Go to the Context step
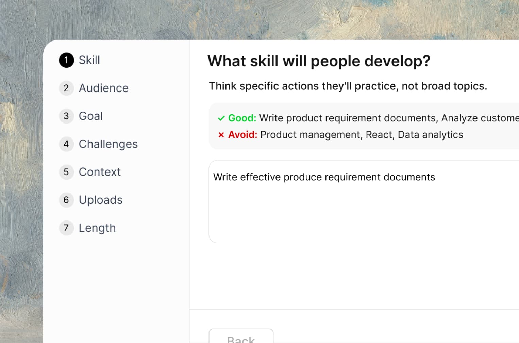Image resolution: width=519 pixels, height=343 pixels. [x=100, y=172]
